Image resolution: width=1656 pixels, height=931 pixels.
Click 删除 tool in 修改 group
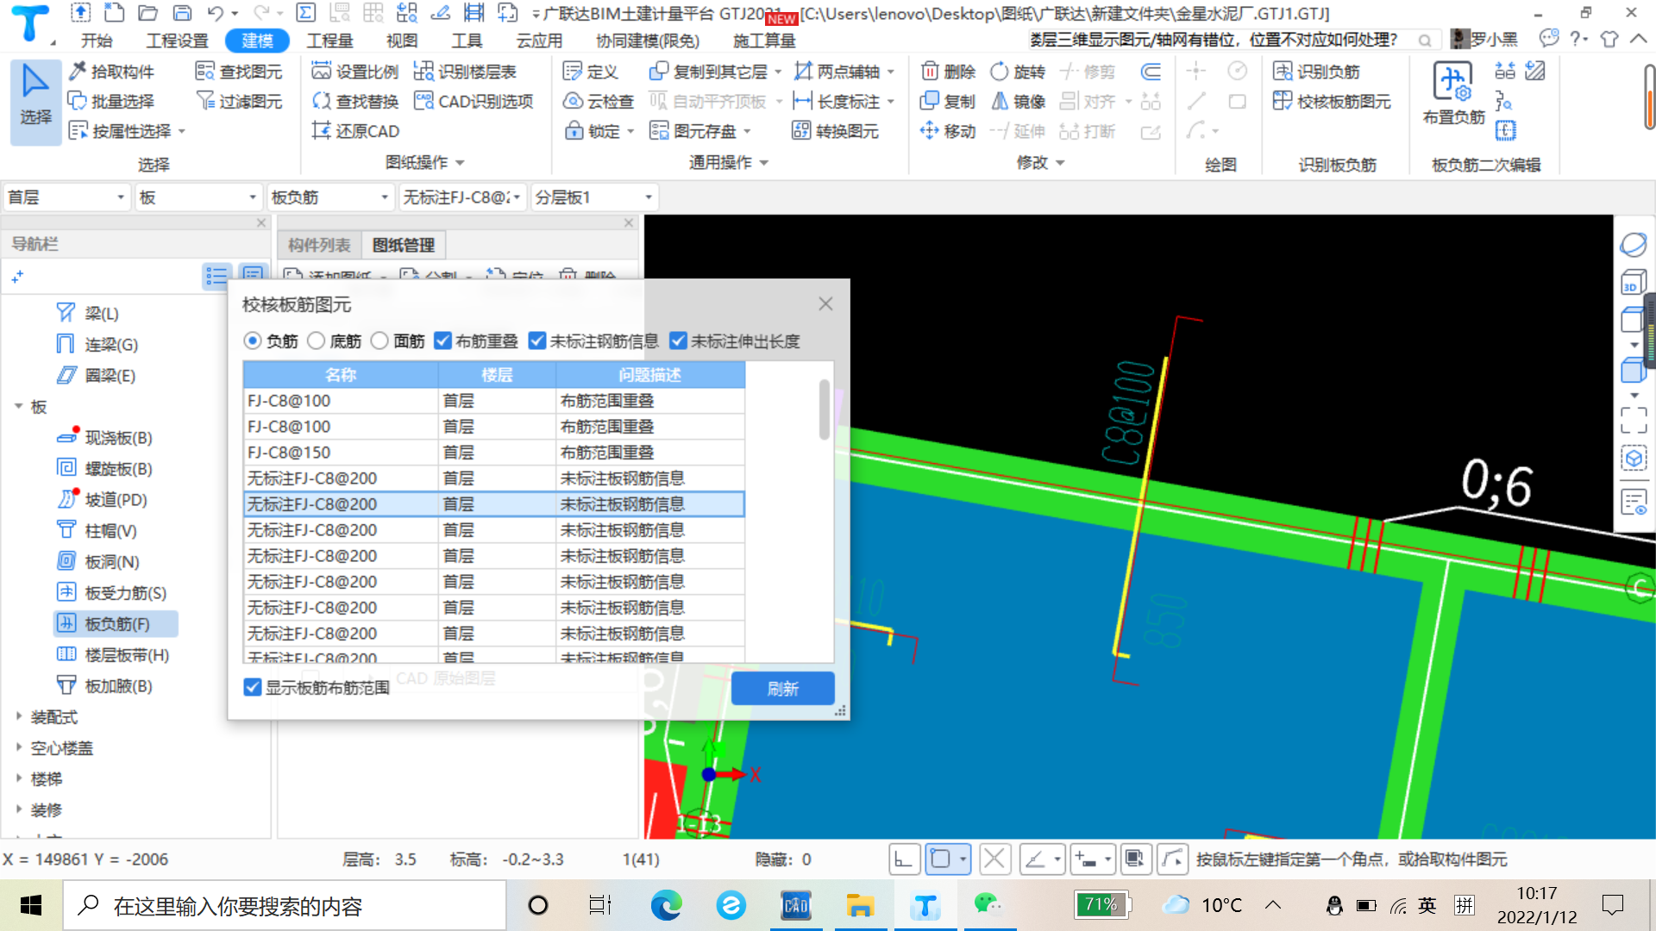[948, 72]
